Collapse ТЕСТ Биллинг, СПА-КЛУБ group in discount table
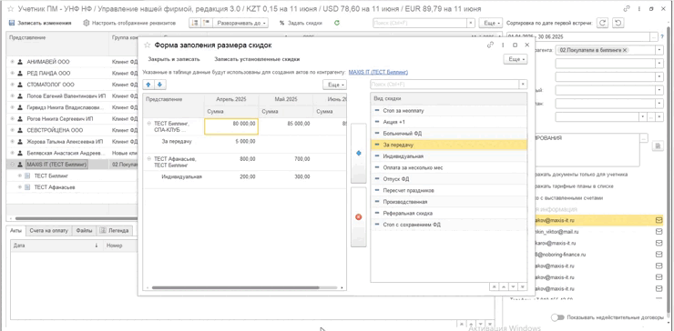This screenshot has height=331, width=674. pos(149,123)
